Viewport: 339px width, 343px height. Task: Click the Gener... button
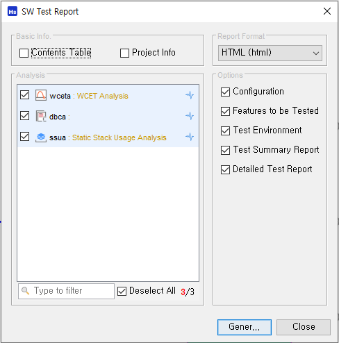click(245, 327)
